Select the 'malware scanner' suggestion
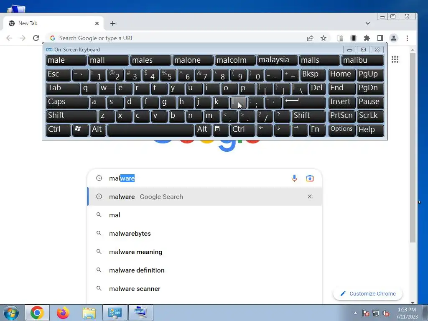The image size is (428, 321). click(205, 288)
